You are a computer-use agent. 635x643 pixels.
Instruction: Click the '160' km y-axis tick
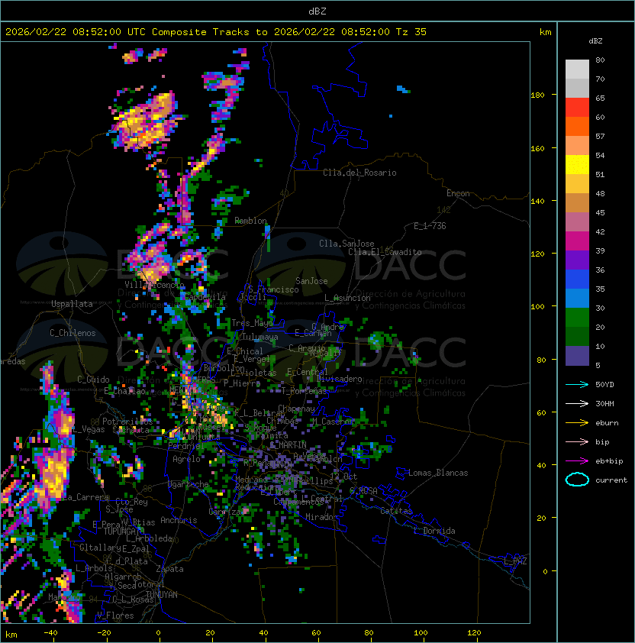537,148
